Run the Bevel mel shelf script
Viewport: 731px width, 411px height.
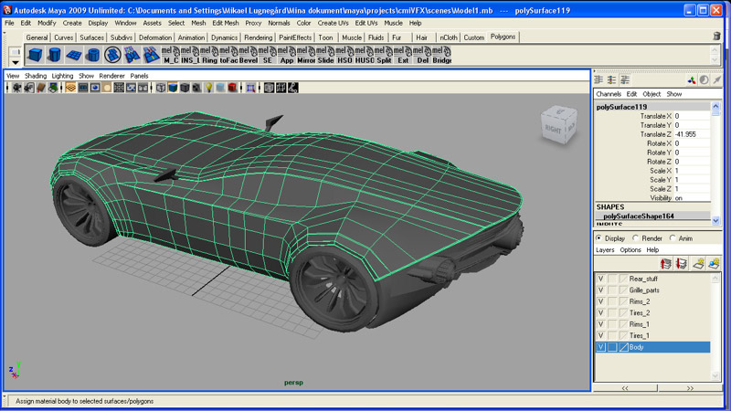248,55
